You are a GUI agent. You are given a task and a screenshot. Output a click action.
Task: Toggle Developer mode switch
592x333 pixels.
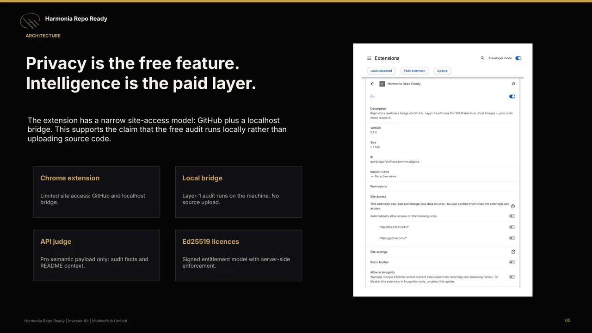[518, 58]
